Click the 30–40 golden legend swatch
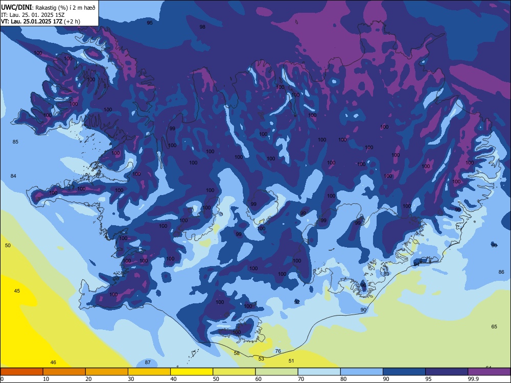Viewport: 511px width, 383px height. point(149,372)
